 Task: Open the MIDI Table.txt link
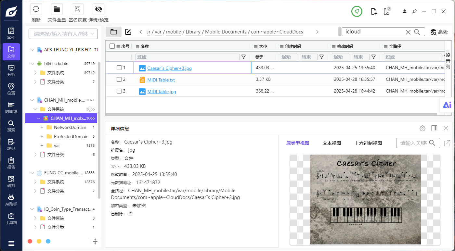coord(161,80)
